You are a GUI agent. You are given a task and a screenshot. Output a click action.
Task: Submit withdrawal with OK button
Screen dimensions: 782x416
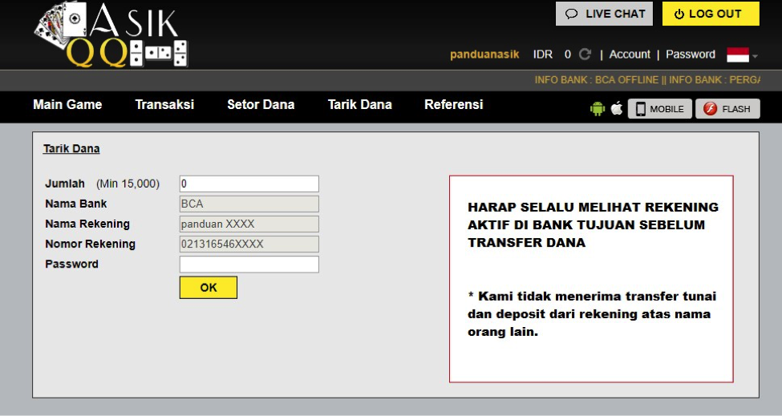(208, 288)
